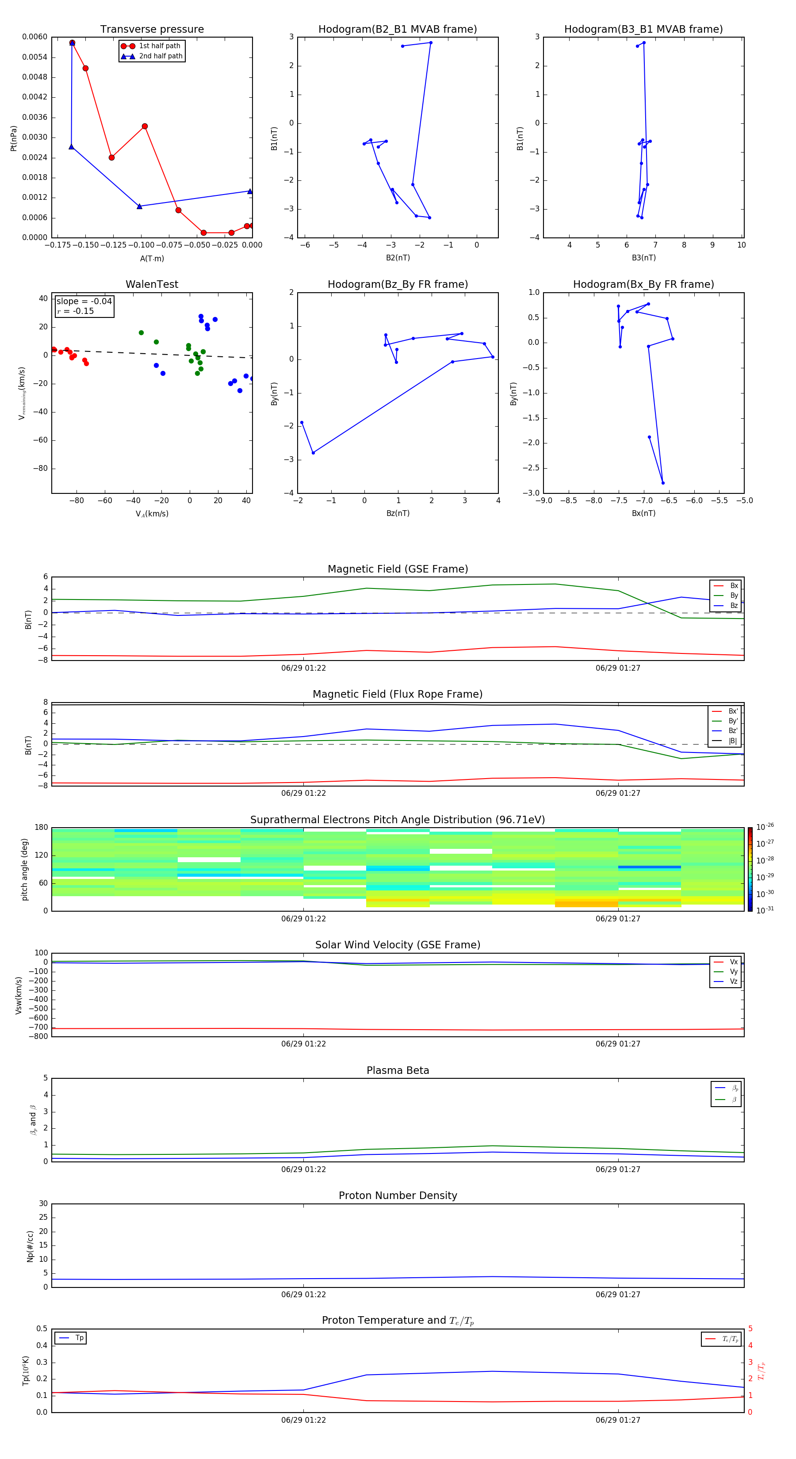796x1459 pixels.
Task: Click the 'Np(#/cc)' y-axis label
Action: tap(30, 1246)
